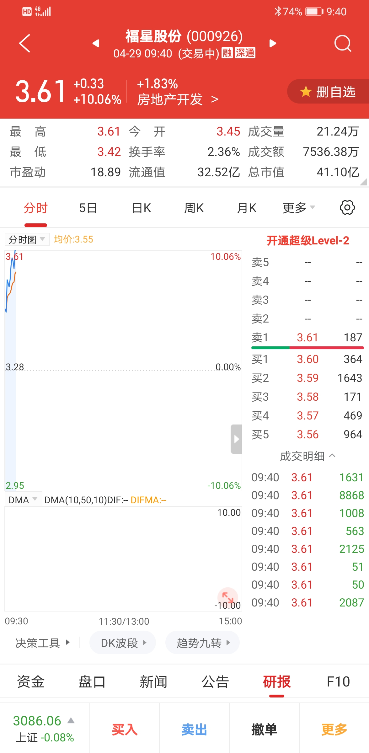Open the 房地产开发 sector link
This screenshot has height=753, width=369.
pyautogui.click(x=178, y=100)
